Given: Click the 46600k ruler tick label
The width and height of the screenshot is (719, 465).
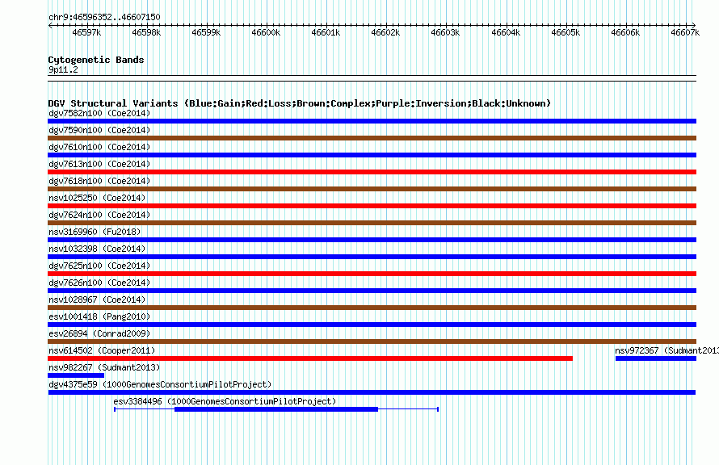Looking at the screenshot, I should 266,32.
